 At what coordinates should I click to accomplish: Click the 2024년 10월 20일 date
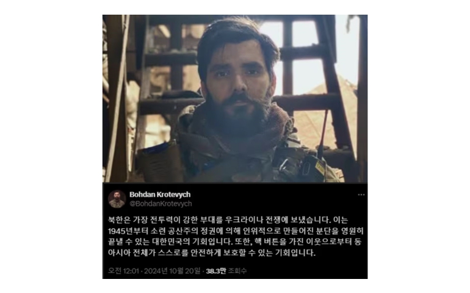tap(172, 271)
